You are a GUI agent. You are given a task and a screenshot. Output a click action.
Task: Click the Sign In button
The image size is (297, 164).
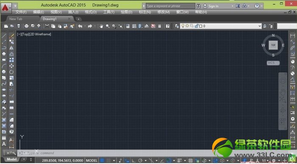click(x=211, y=6)
